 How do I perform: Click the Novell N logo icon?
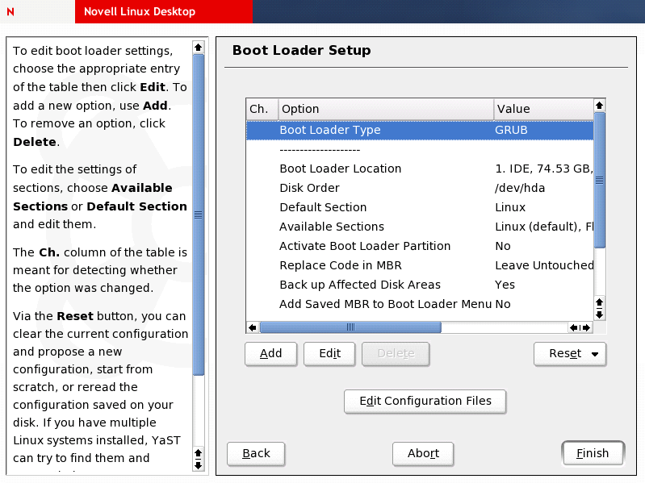[x=9, y=12]
